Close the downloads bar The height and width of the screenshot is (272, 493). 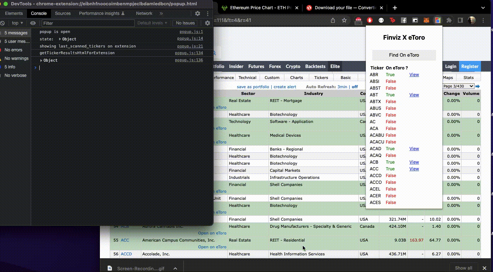click(484, 268)
